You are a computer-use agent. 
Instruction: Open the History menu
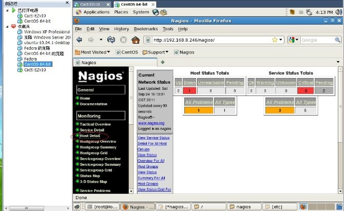pos(121,29)
